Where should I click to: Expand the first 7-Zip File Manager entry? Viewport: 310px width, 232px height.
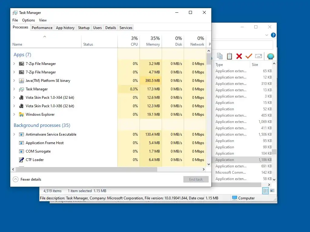[x=14, y=64]
